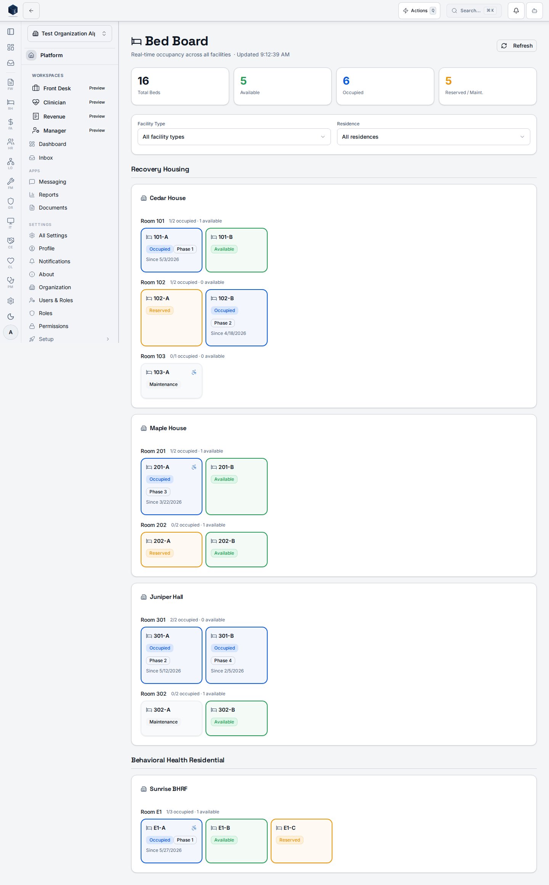Click the Search field in header
Image resolution: width=549 pixels, height=885 pixels.
[474, 11]
